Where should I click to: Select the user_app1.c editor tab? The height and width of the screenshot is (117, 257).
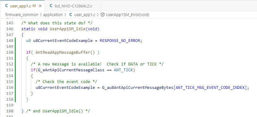pos(22,6)
